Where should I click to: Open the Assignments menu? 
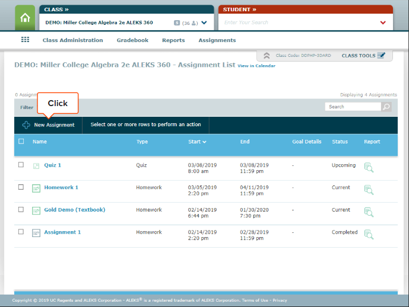coord(217,40)
